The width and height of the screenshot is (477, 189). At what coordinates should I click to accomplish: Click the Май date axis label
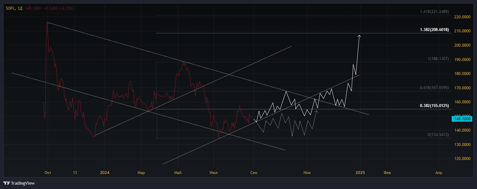click(178, 173)
